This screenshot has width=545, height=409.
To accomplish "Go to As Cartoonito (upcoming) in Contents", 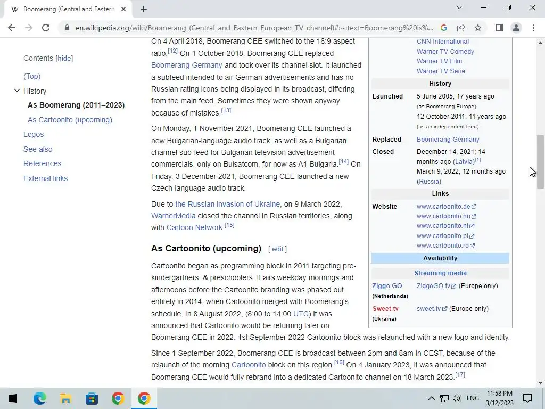I will pyautogui.click(x=70, y=120).
